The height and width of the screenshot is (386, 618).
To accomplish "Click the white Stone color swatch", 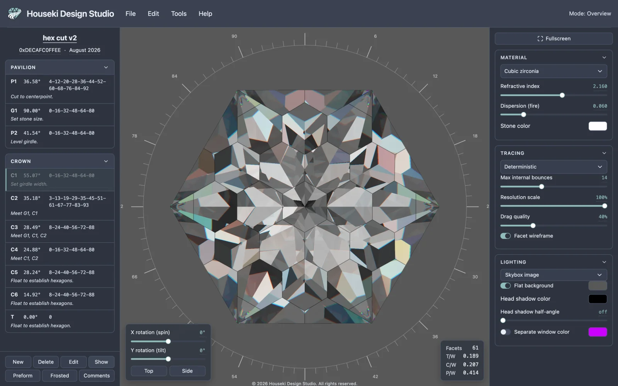I will 598,126.
